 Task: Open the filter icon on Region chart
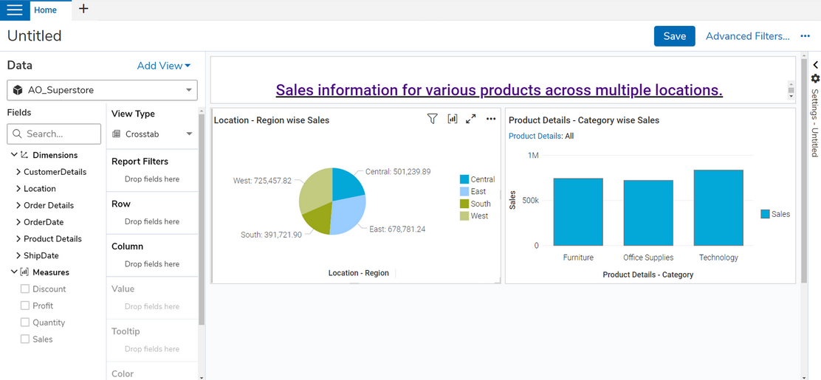point(433,119)
